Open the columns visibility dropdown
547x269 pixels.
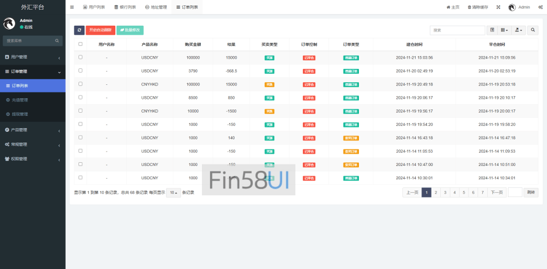tap(505, 30)
